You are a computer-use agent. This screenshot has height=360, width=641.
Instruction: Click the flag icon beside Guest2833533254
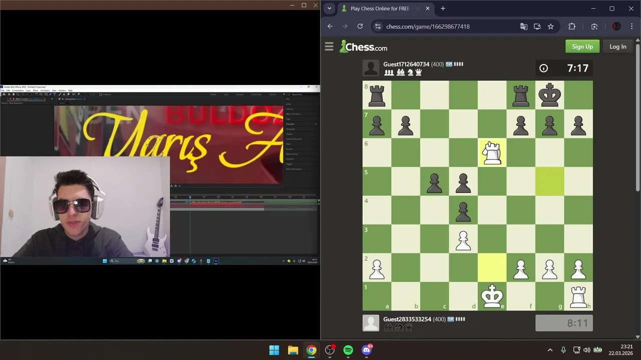451,319
